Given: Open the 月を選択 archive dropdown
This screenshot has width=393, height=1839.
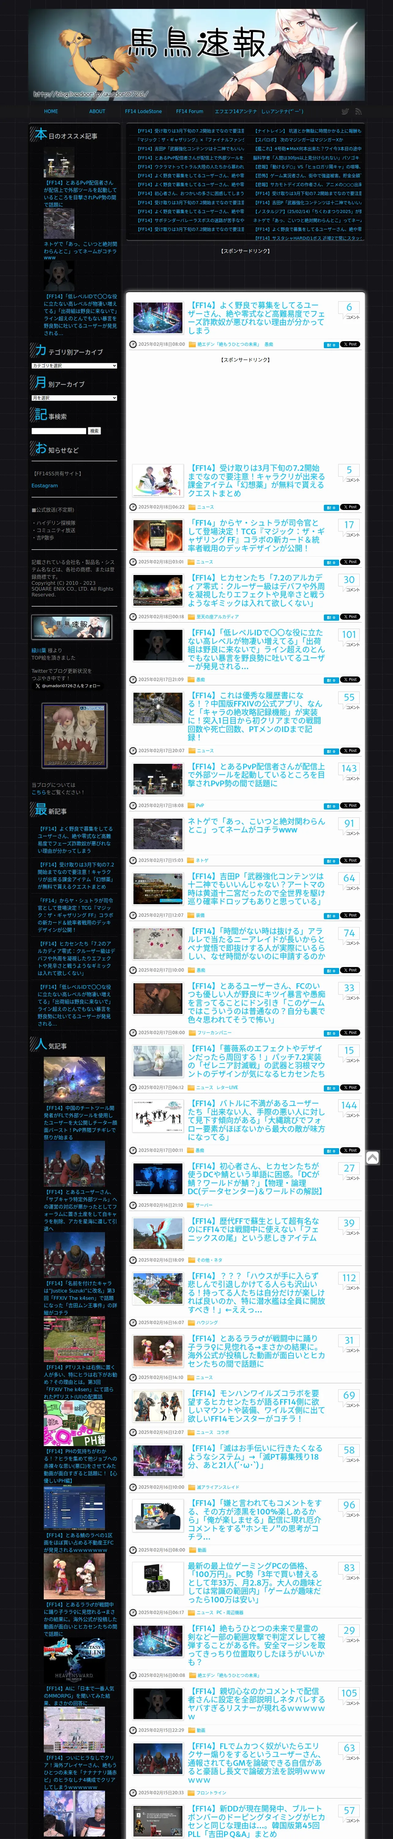Looking at the screenshot, I should [74, 398].
